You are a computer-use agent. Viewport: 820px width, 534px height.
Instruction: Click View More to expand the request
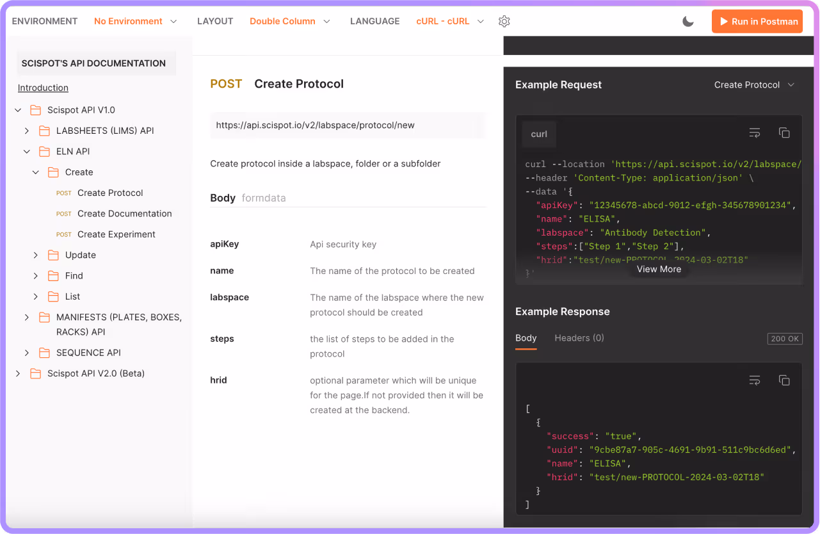(659, 269)
